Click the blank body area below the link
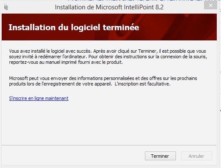 pyautogui.click(x=109, y=122)
